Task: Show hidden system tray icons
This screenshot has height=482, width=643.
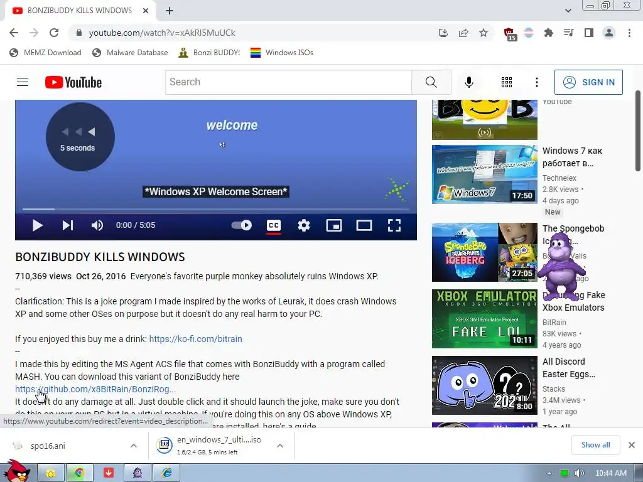Action: point(549,473)
